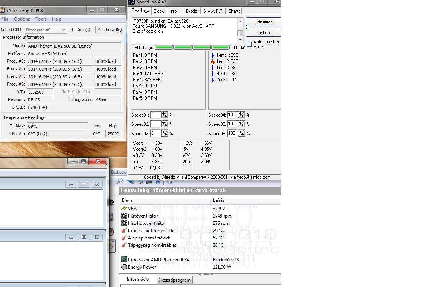This screenshot has width=443, height=287.
Task: Click the Model field showing AMD Phenom II X2 560 BE
Action: (74, 46)
